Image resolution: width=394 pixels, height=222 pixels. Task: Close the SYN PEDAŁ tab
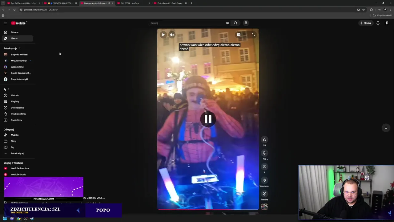[x=149, y=3]
